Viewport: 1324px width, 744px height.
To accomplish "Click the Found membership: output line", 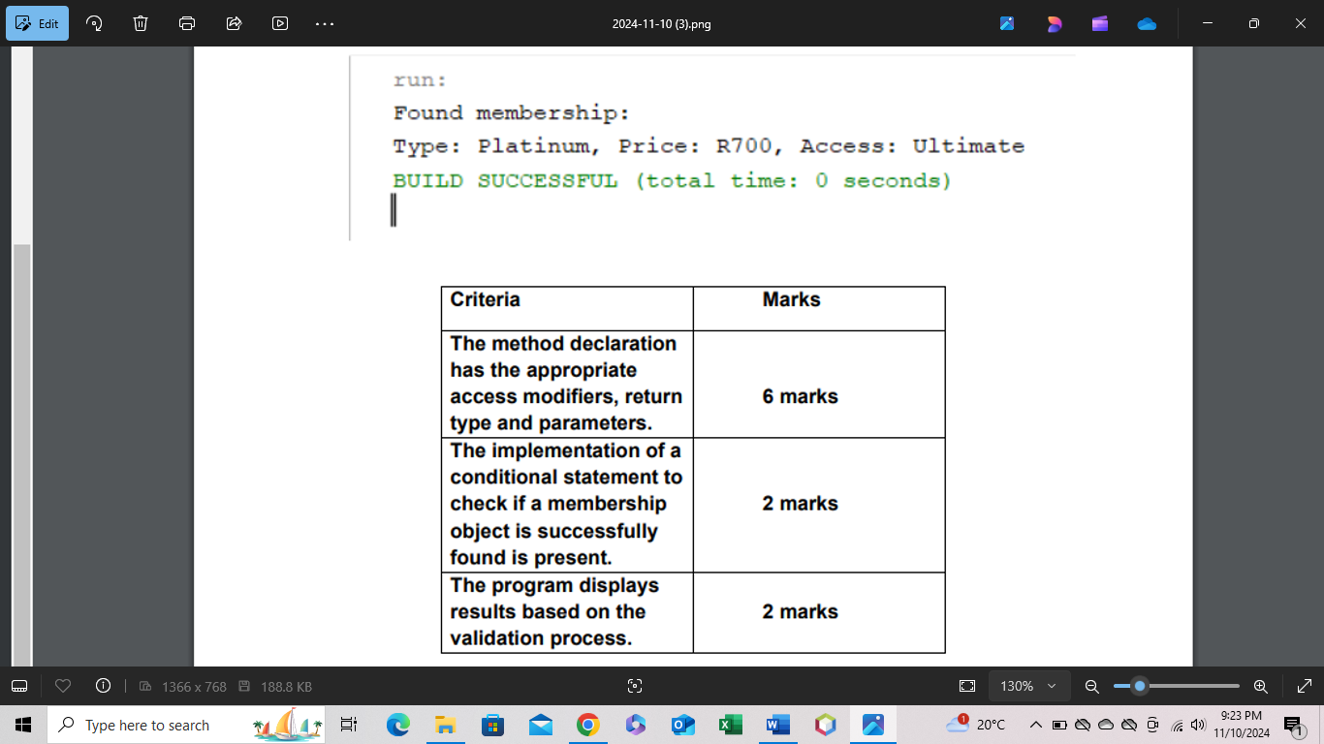I will pos(512,113).
